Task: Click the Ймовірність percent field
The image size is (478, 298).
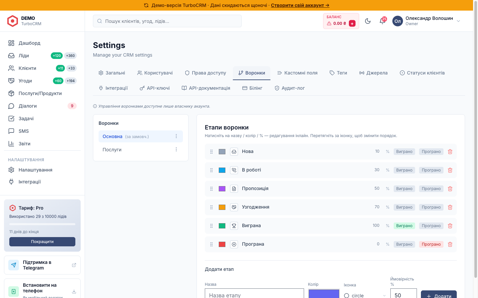Action: tap(404, 293)
